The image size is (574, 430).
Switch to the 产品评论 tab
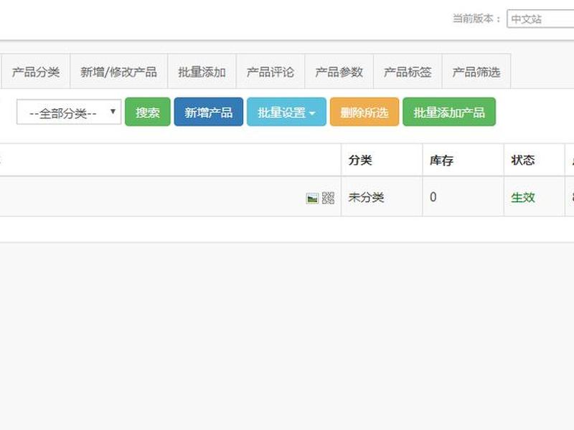click(270, 72)
